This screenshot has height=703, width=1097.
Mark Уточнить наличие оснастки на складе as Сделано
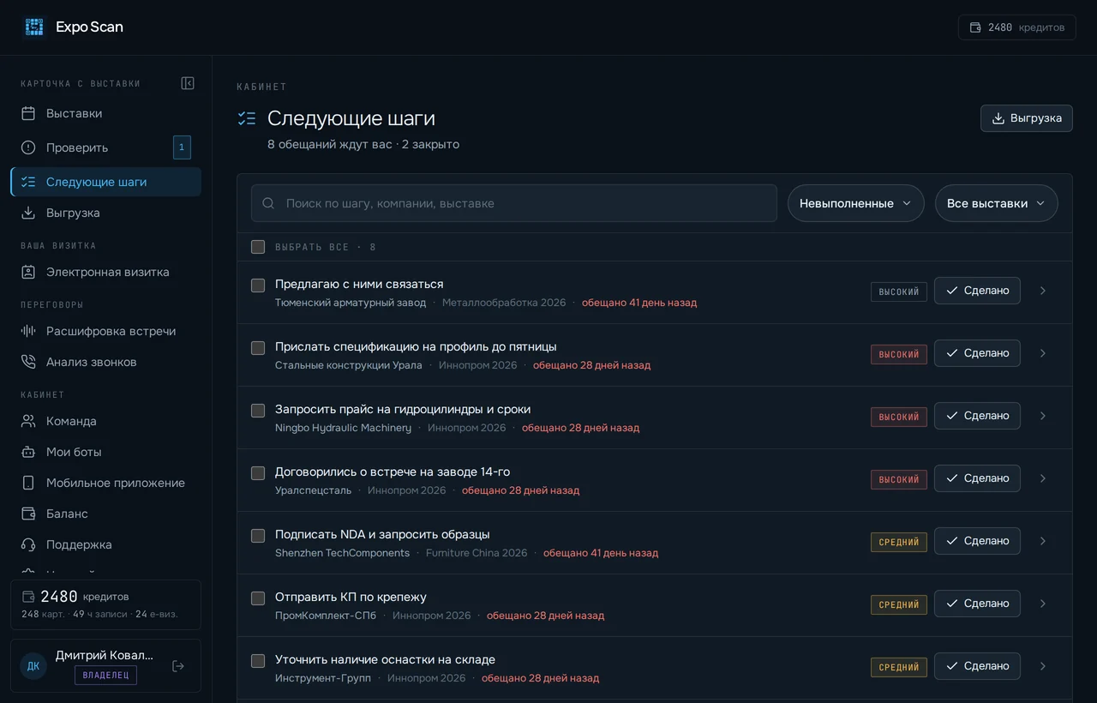[977, 666]
